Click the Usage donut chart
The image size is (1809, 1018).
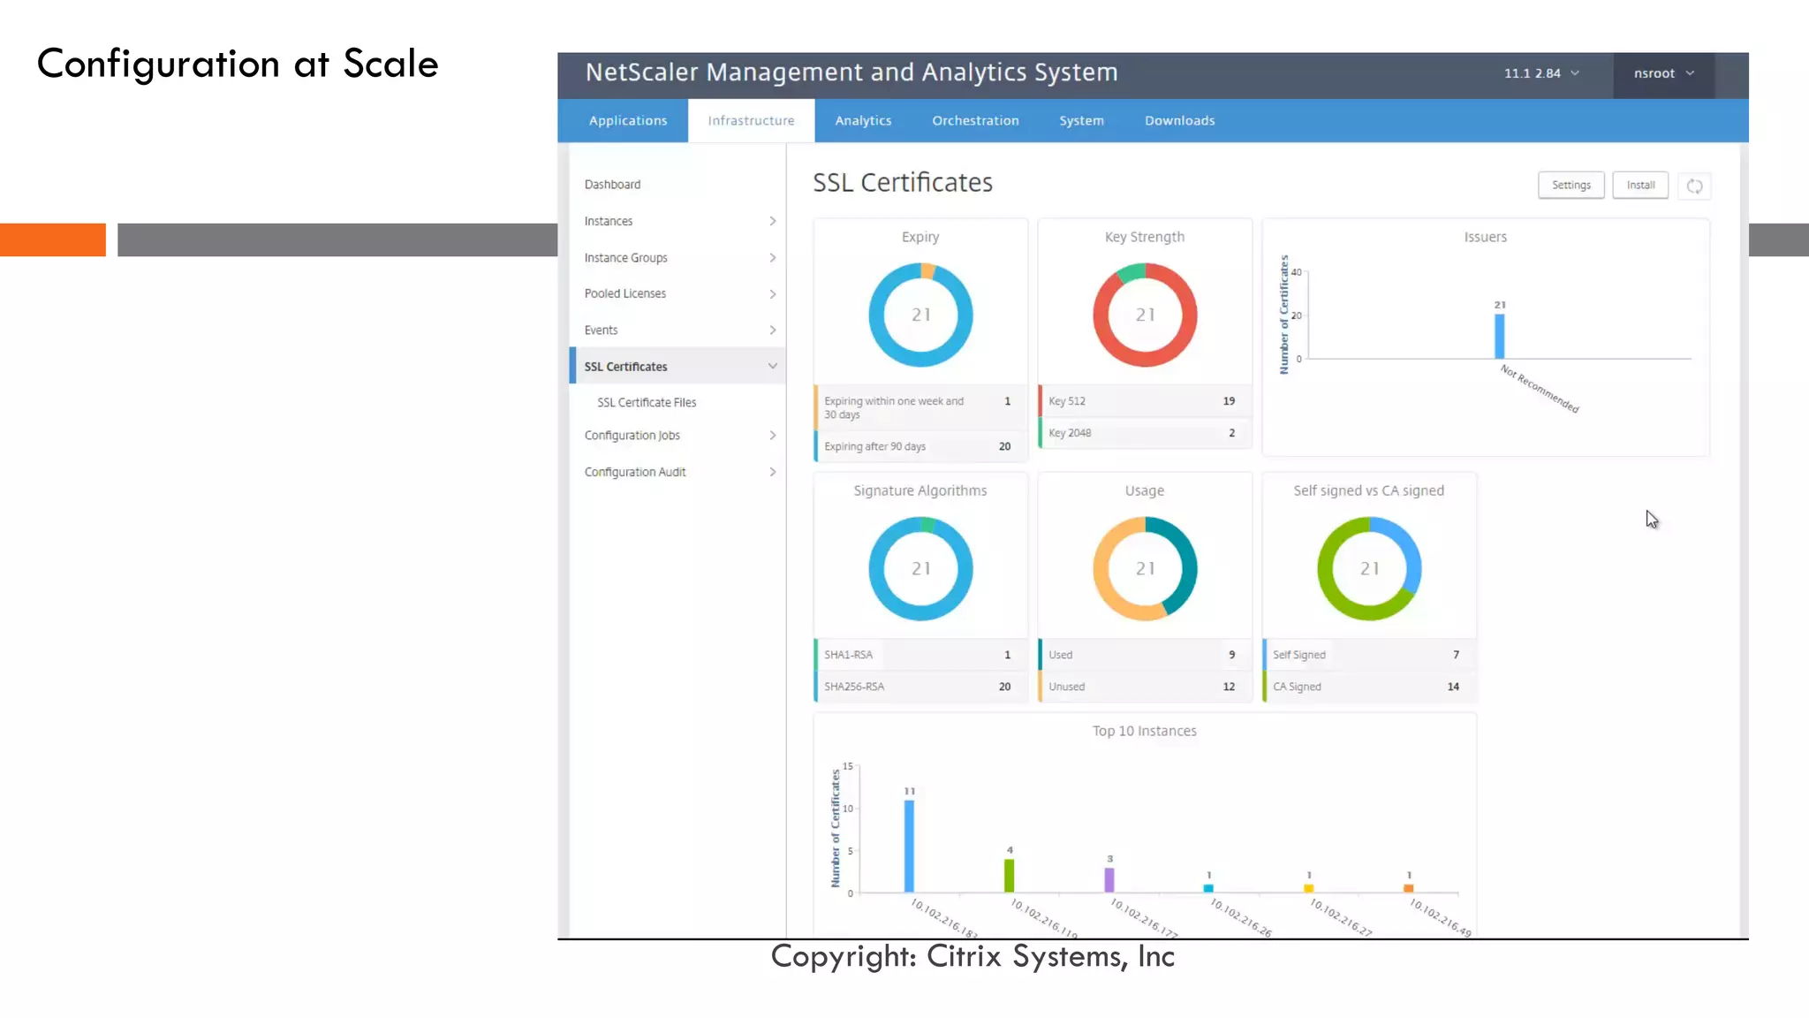point(1145,568)
